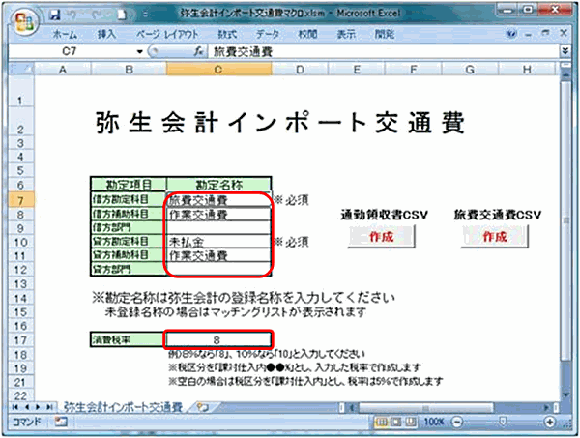Select the 未払金 cell
Screen dimensions: 580x438
pos(219,242)
